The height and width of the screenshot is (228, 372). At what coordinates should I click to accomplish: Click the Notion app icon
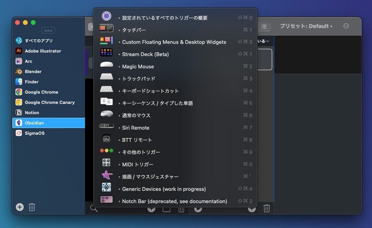(19, 113)
